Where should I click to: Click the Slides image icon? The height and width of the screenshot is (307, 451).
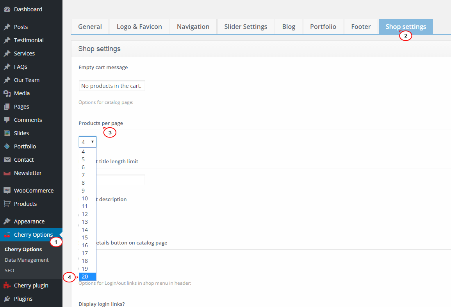point(7,133)
